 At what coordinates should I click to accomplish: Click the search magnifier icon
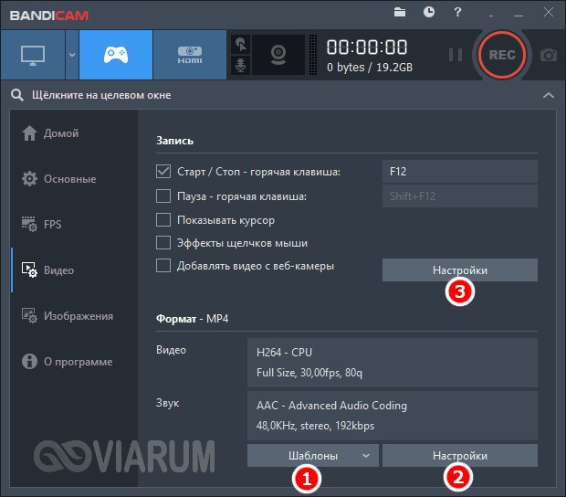click(x=17, y=95)
